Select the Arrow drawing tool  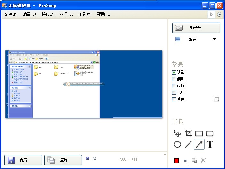point(199,144)
